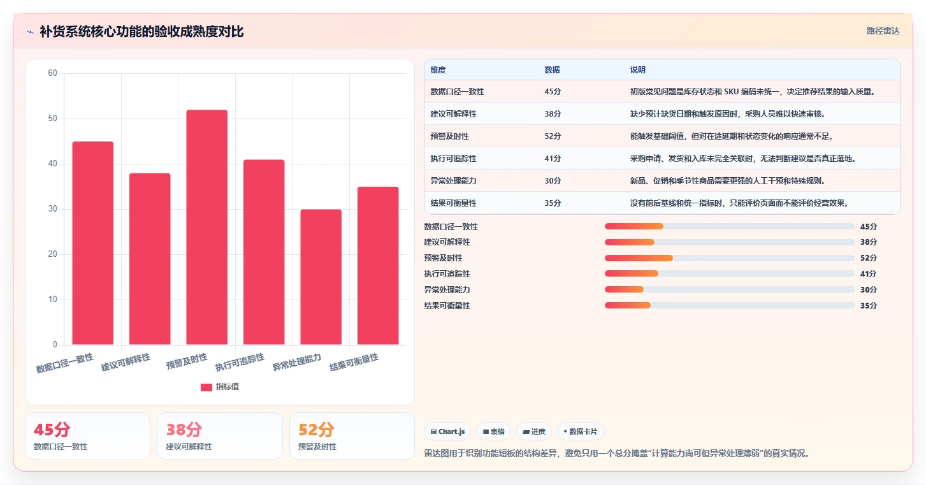This screenshot has height=485, width=926.
Task: Click the 结果可衡量性 bar in chart
Action: (378, 266)
